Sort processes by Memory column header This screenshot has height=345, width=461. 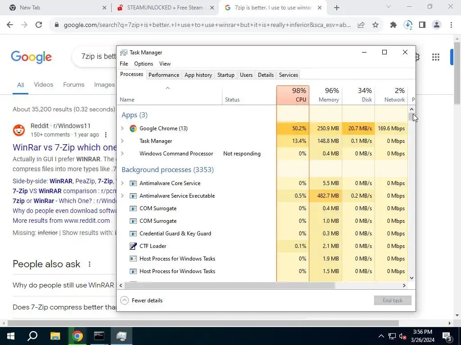pos(326,95)
